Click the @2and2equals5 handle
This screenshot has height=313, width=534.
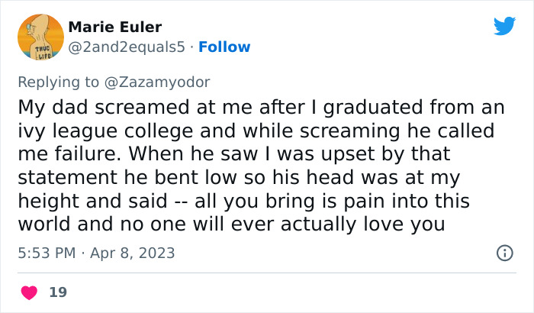click(126, 47)
